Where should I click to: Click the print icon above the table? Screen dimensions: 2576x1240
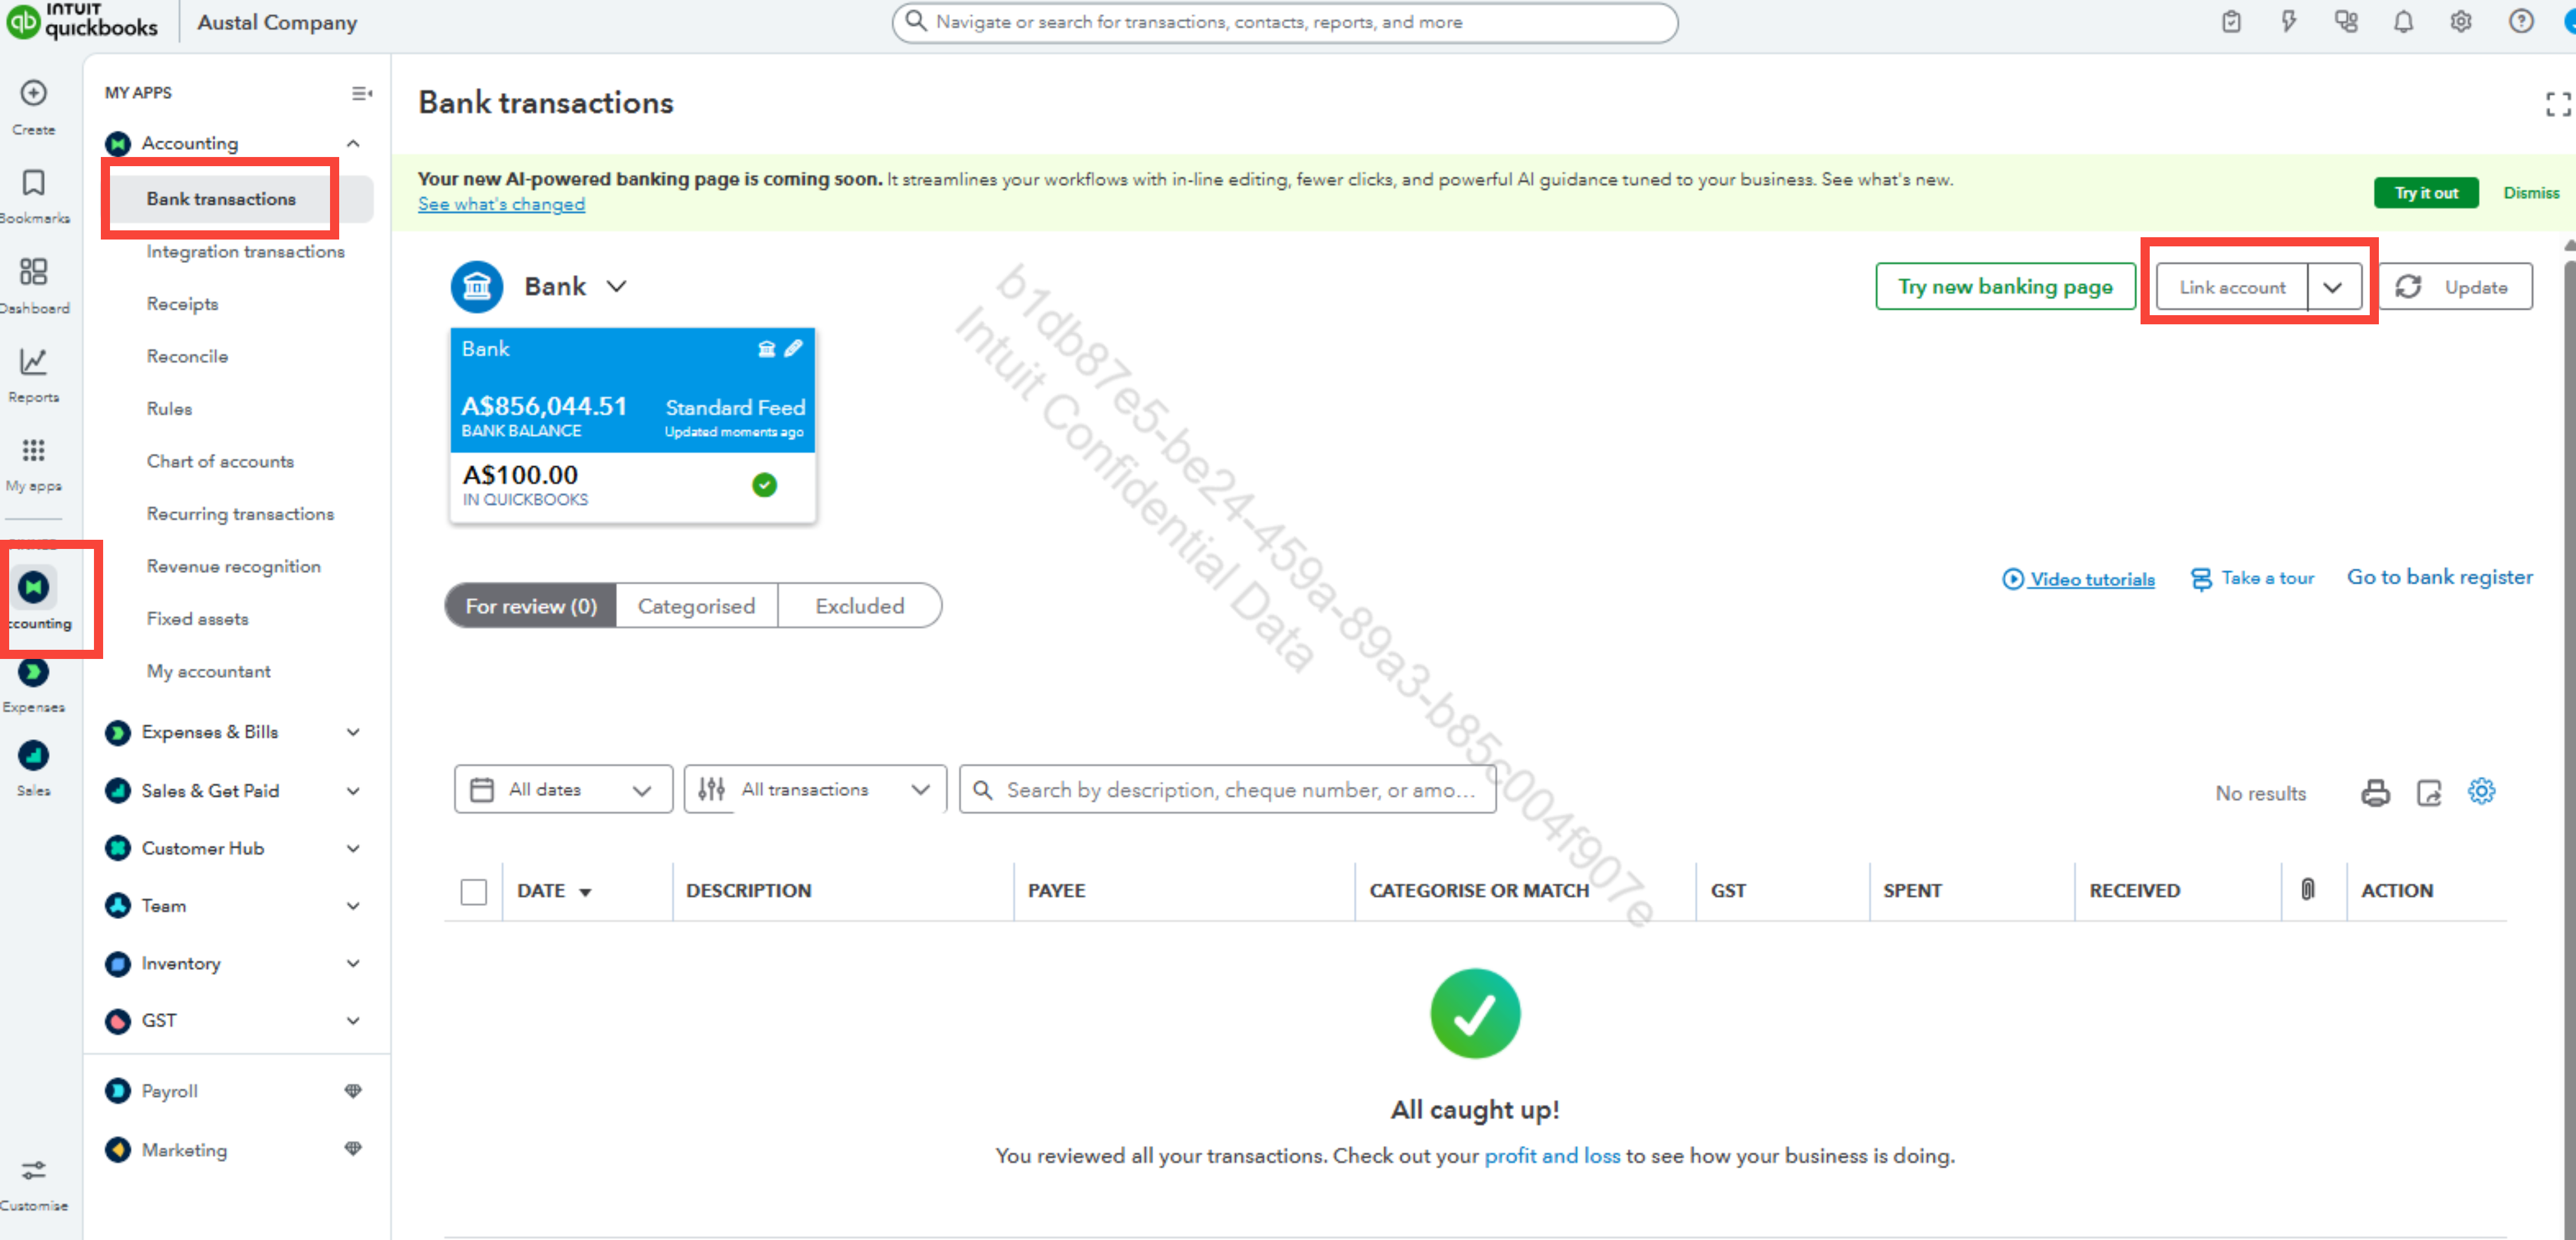point(2375,793)
